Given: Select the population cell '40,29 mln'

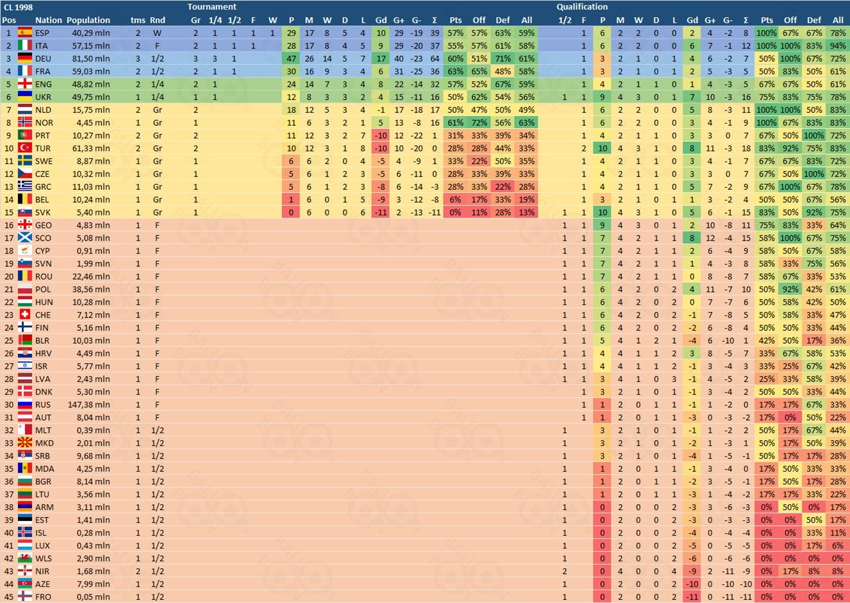Looking at the screenshot, I should click(x=91, y=33).
